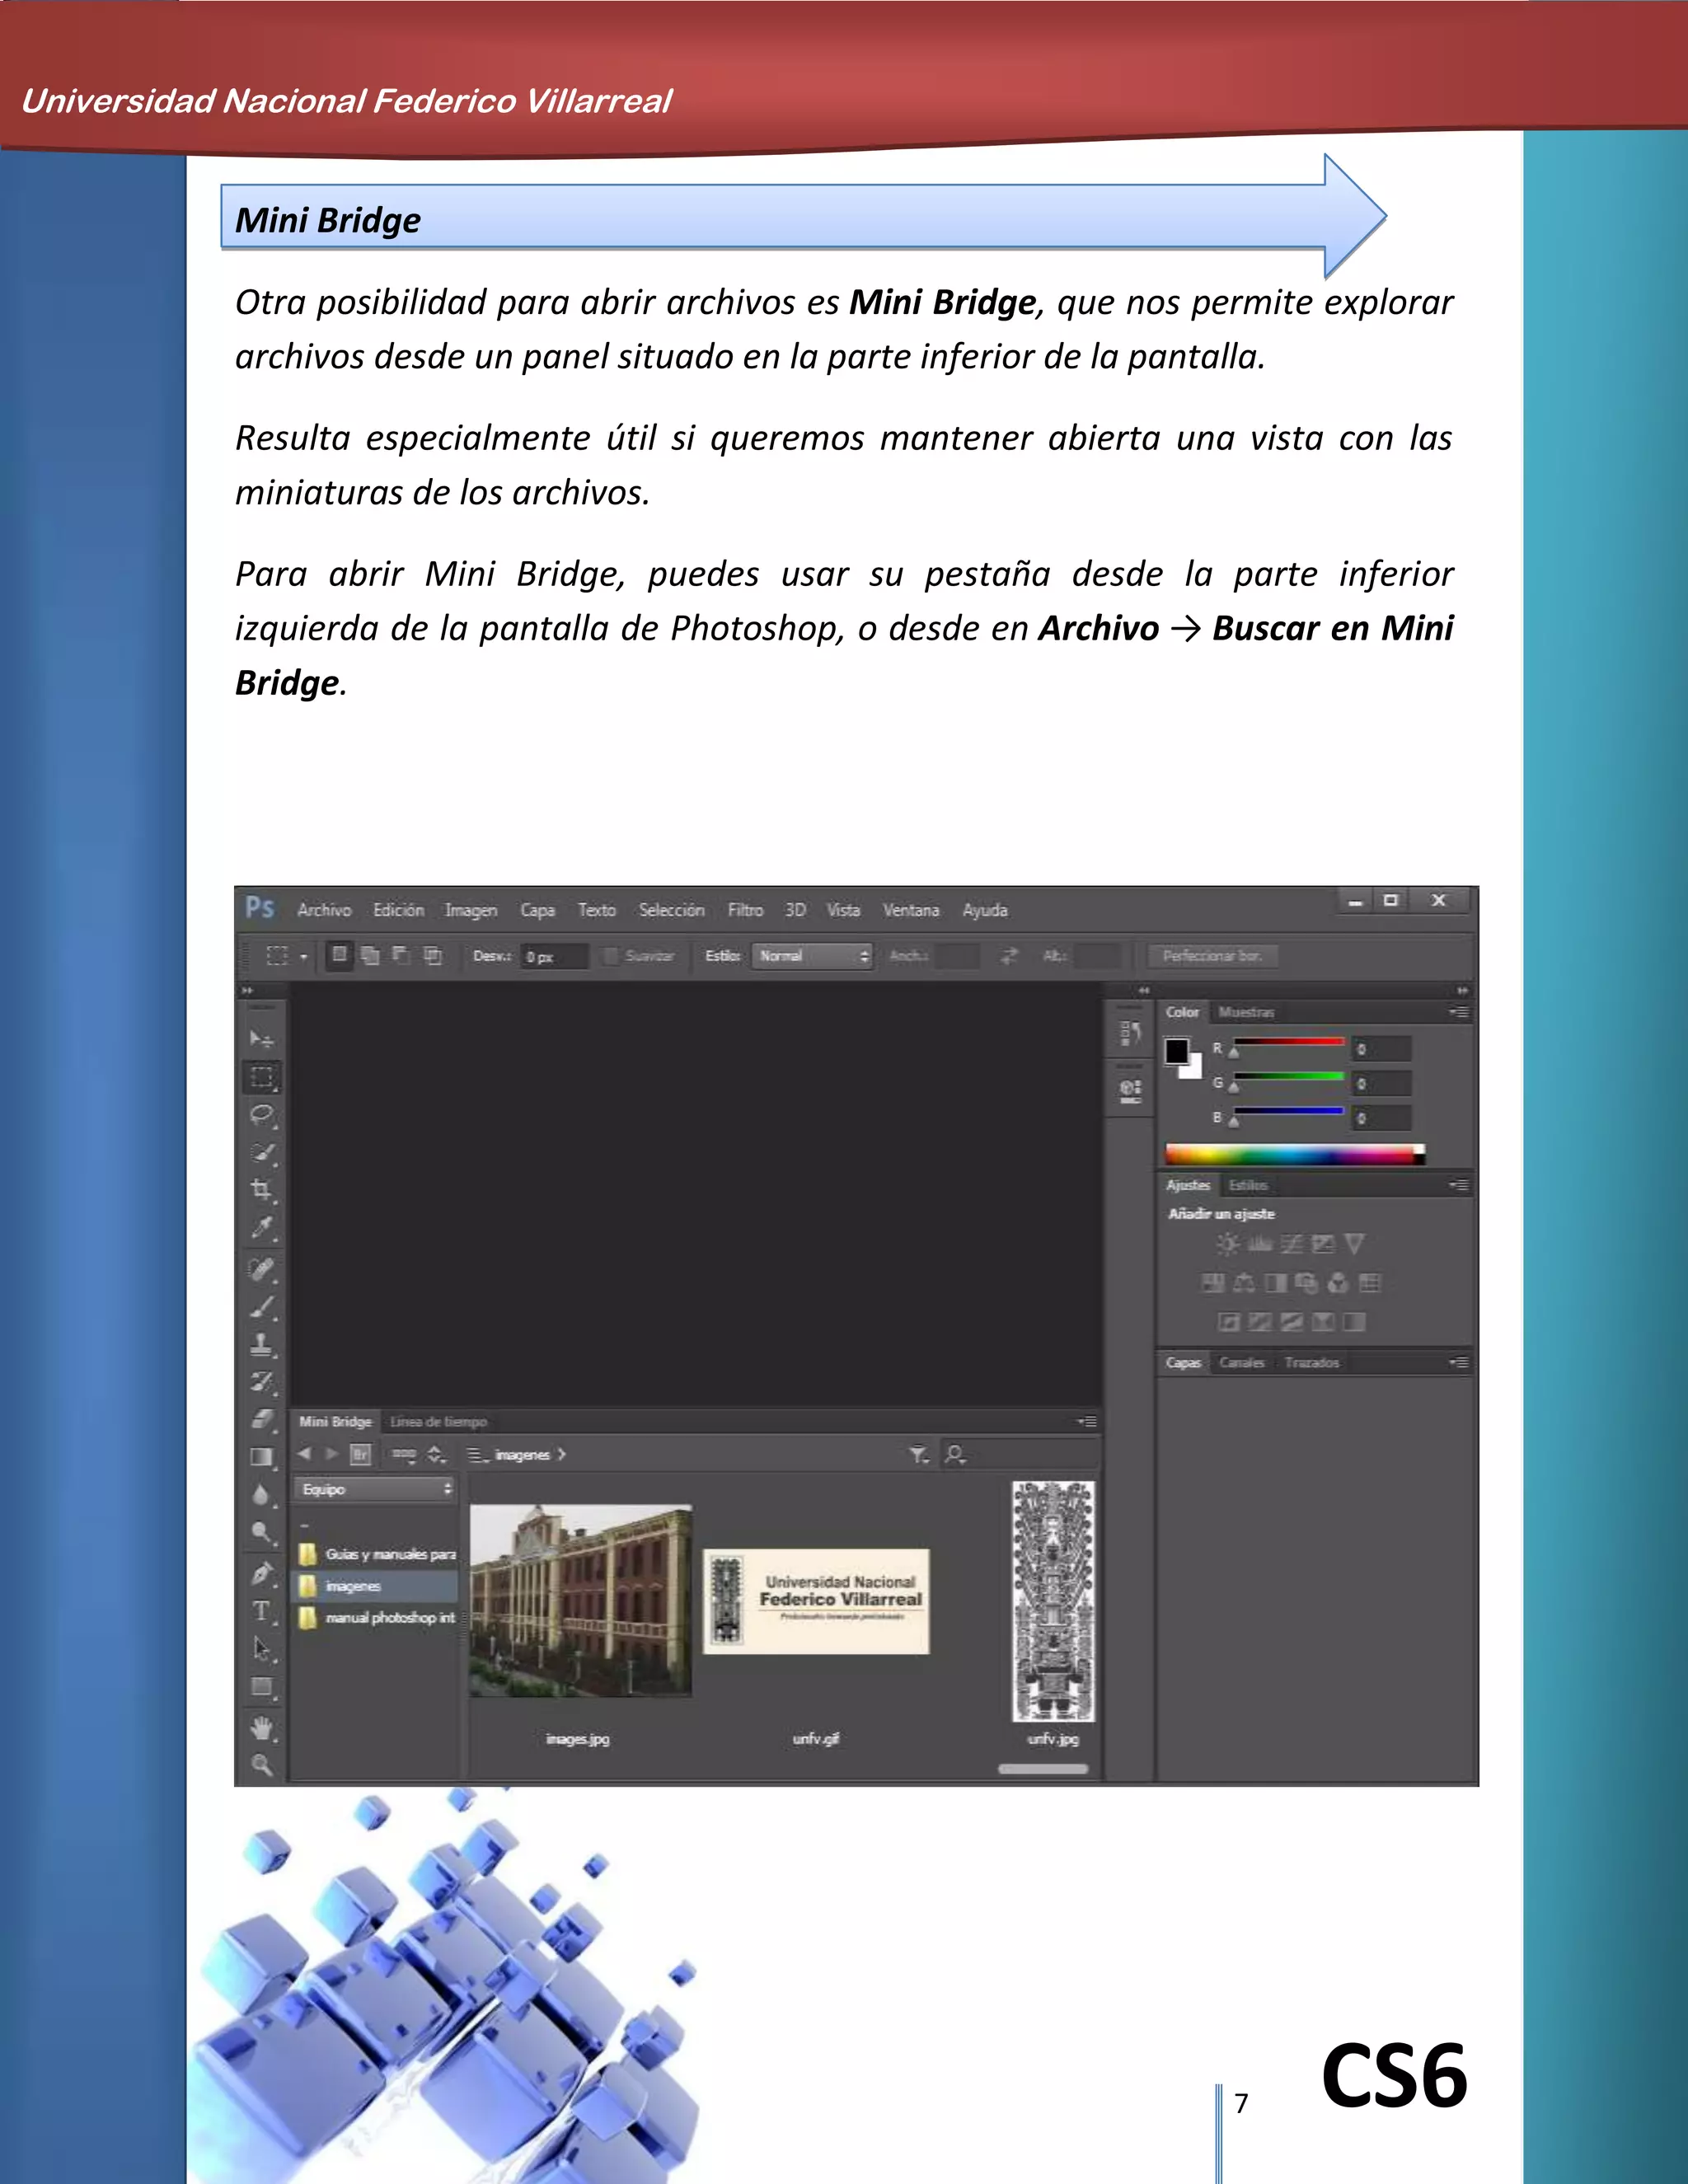Select the Healing Brush tool
Screen dimensions: 1688x2184
coord(262,1269)
